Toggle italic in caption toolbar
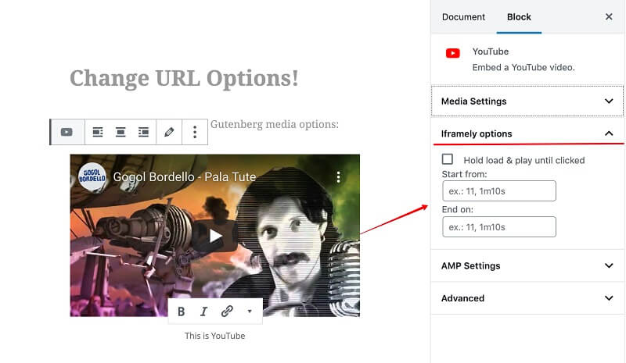Viewport: 626px width, 363px height. 203,311
